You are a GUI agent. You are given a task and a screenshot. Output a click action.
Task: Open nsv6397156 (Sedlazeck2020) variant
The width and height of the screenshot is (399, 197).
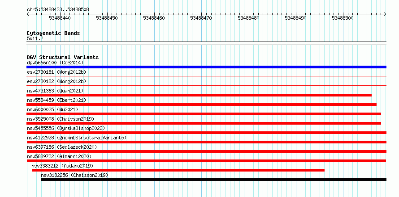tap(62, 147)
